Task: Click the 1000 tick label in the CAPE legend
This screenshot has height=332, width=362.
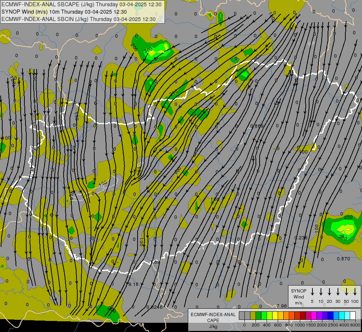Action: tap(300, 325)
